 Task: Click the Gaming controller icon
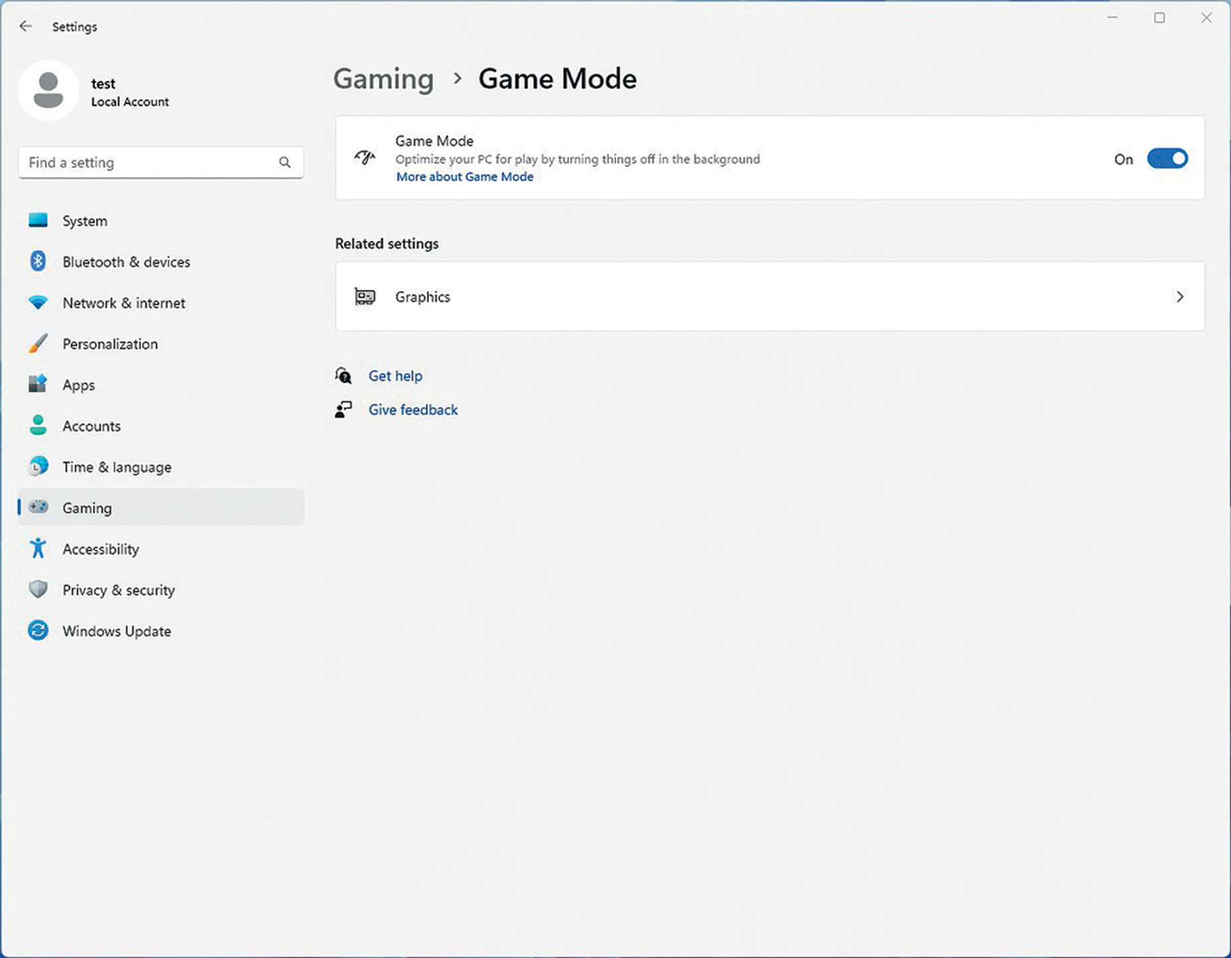tap(38, 507)
